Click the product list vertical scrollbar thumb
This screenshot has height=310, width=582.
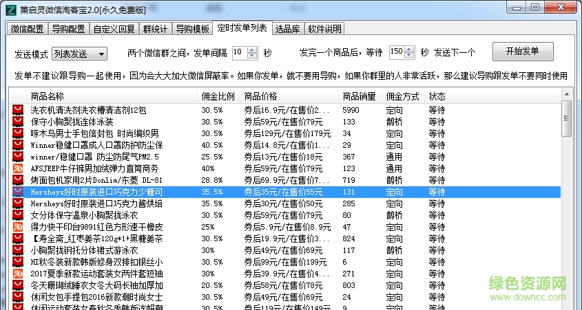coord(566,119)
